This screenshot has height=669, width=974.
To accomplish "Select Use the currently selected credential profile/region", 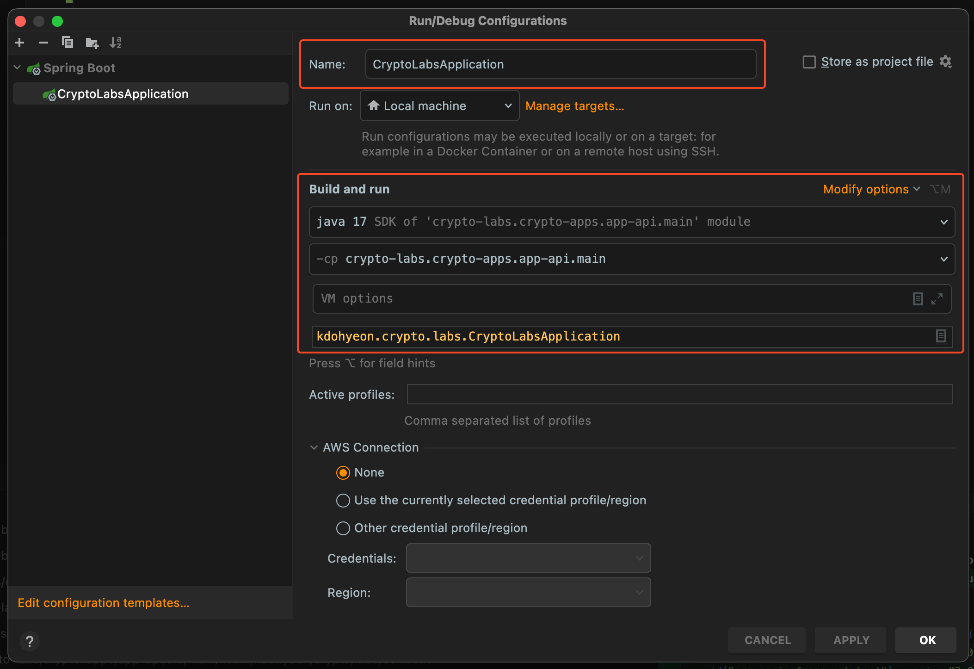I will pos(343,501).
